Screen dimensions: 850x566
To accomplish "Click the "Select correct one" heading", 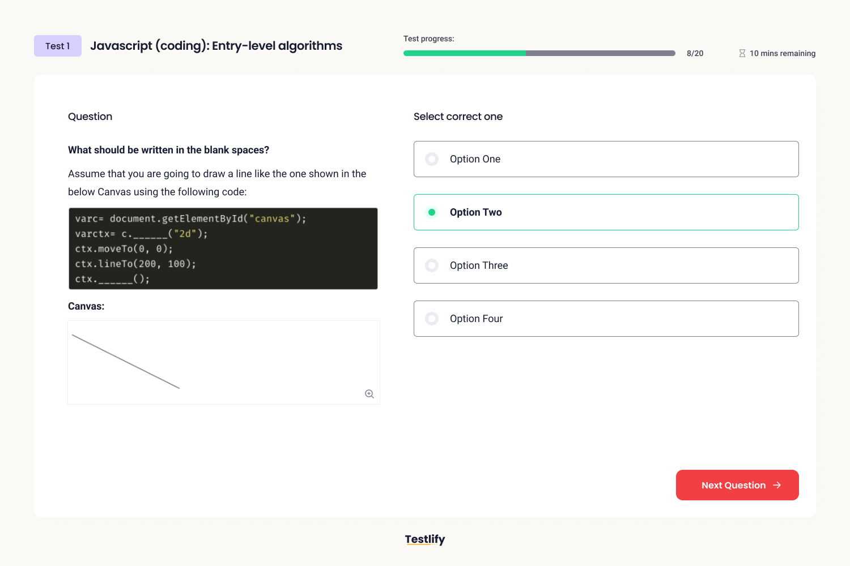I will point(458,117).
